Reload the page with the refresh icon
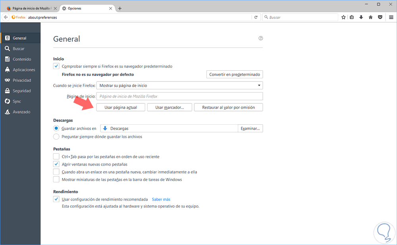 click(x=256, y=17)
